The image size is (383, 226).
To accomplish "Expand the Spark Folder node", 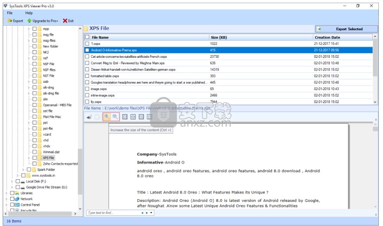I will click(x=23, y=170).
